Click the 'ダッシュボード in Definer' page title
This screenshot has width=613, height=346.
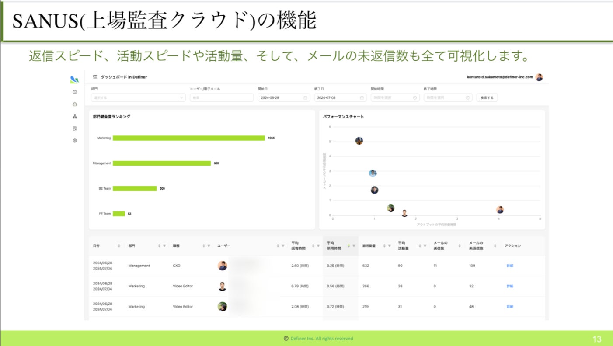click(x=124, y=77)
